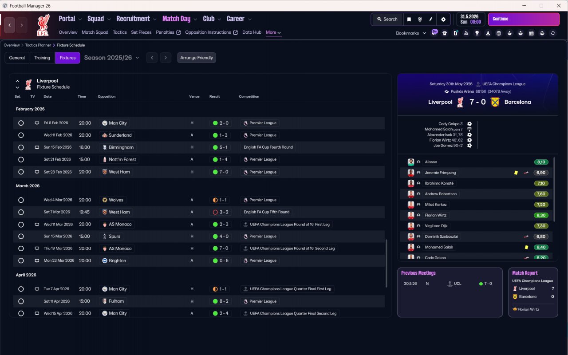Open the 9+ notifications message icon
Screen dimensions: 568x355
tap(434, 32)
